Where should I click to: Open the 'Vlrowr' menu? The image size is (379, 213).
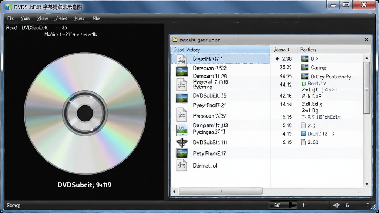[x=42, y=18]
